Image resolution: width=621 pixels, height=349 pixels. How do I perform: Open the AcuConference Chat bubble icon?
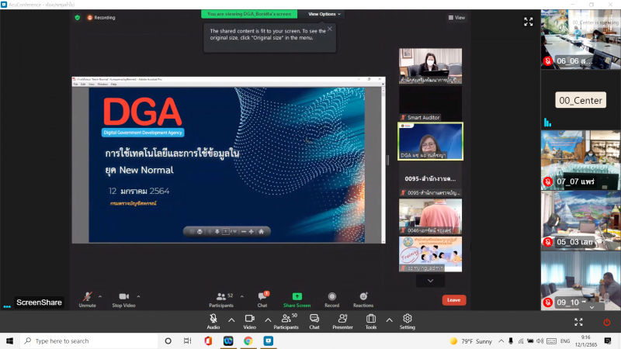(314, 319)
